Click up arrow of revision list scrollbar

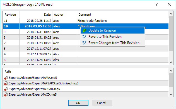(x=171, y=14)
